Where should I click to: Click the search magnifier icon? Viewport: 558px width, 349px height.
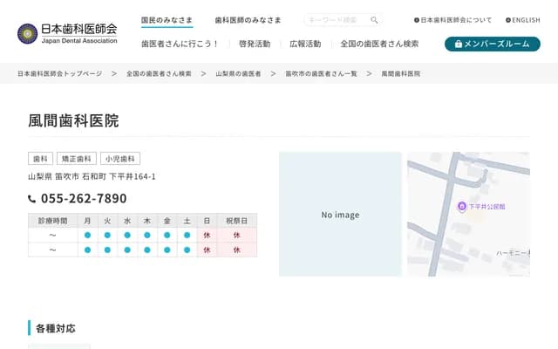pyautogui.click(x=374, y=20)
